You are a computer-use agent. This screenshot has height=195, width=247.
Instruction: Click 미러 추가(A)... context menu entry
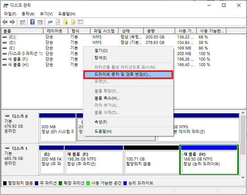[x=128, y=106]
